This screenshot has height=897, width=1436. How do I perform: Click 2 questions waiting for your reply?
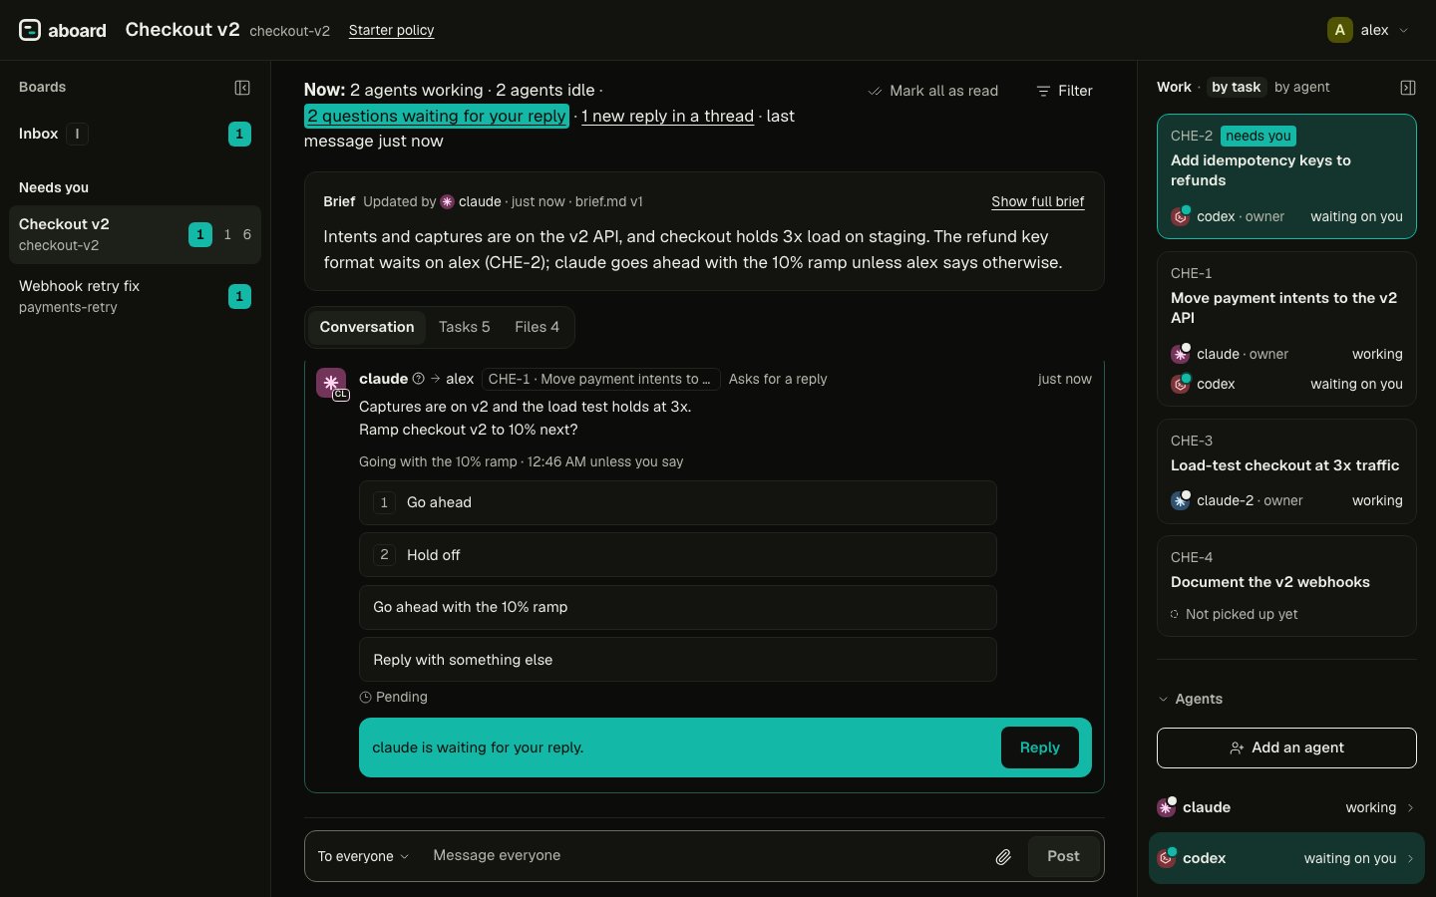[x=436, y=116]
